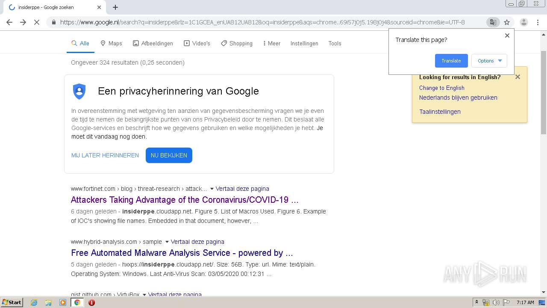This screenshot has width=547, height=308.
Task: Bookmark this page with the star icon
Action: 507,22
